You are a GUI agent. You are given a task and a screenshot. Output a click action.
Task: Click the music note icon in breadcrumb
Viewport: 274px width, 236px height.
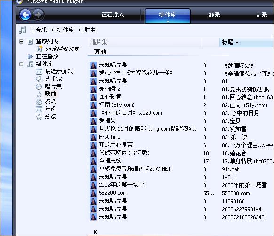pos(23,30)
